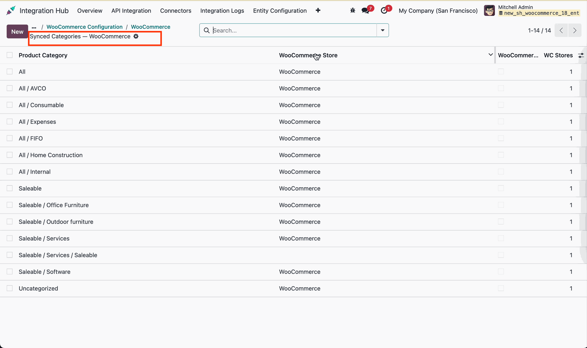Sort by Product Category column header
587x348 pixels.
point(43,55)
